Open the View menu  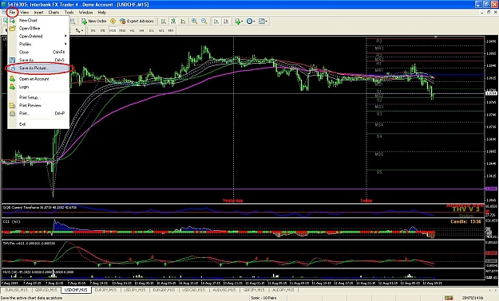point(25,13)
